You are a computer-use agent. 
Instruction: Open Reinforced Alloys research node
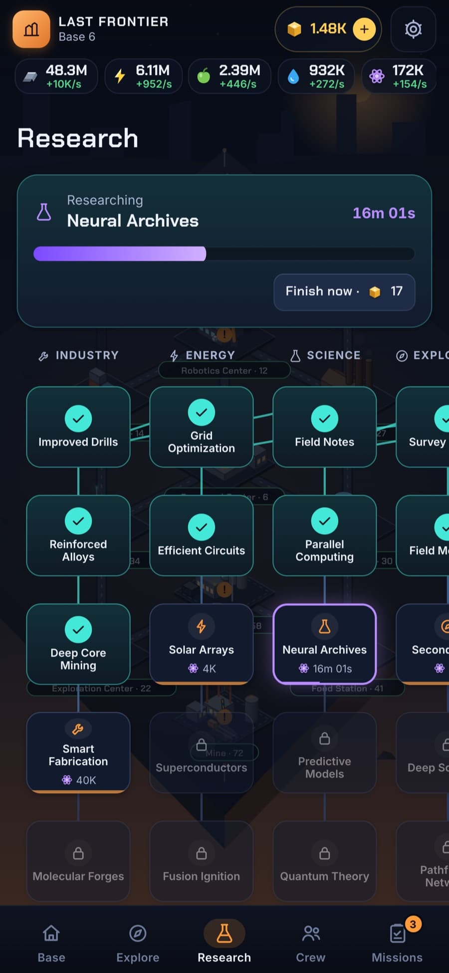78,535
